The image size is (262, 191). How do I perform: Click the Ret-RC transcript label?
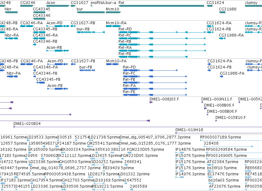click(125, 35)
